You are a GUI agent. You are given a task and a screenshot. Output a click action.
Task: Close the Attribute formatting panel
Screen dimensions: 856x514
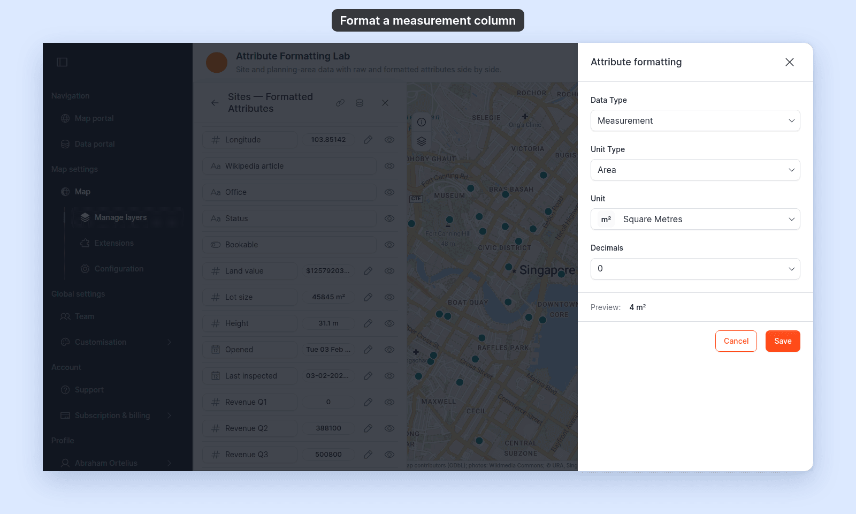coord(790,62)
